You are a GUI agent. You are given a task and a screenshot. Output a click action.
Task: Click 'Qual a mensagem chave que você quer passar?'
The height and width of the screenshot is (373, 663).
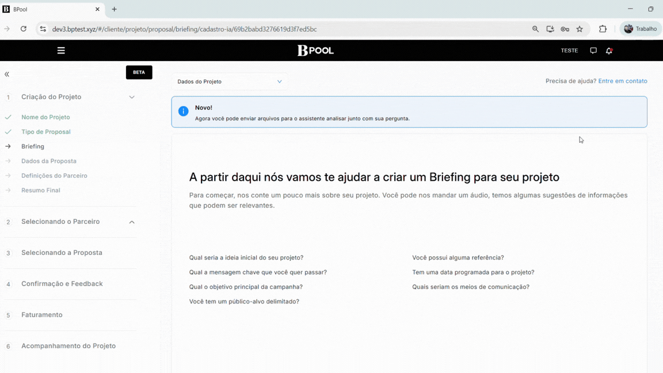258,272
